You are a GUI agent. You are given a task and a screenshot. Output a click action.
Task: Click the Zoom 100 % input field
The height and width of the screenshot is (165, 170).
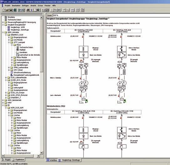click(x=111, y=15)
